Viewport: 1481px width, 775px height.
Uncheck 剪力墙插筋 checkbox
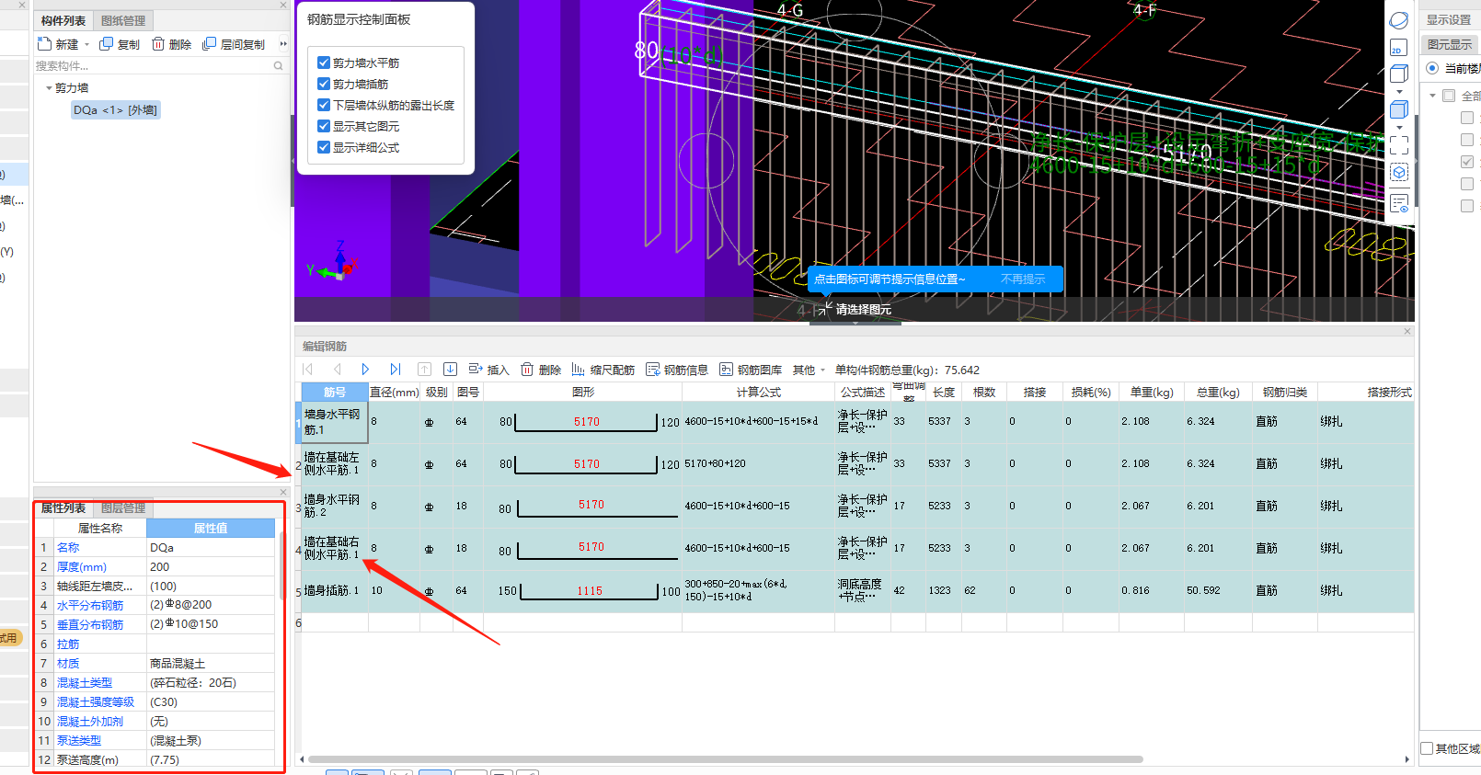[x=324, y=84]
